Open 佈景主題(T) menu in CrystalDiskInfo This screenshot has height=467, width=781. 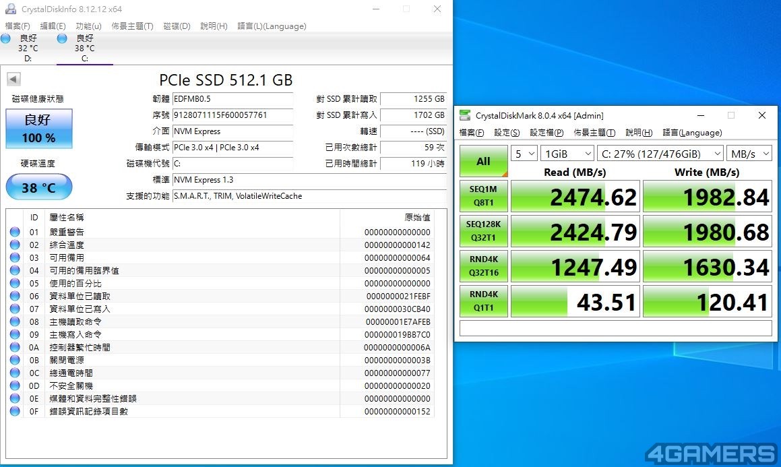[133, 26]
